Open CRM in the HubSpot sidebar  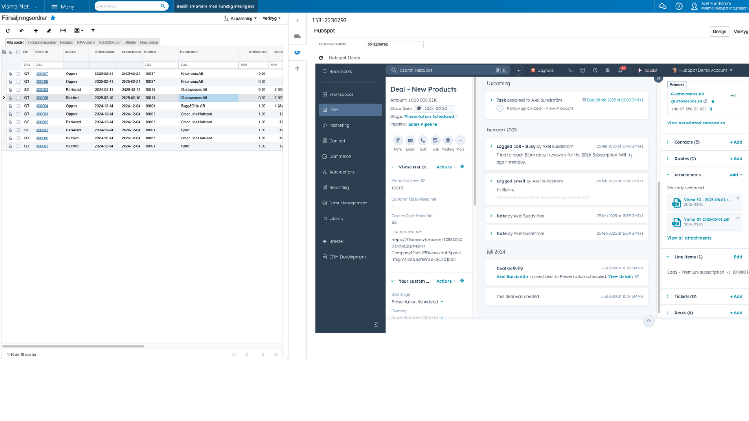tap(350, 110)
